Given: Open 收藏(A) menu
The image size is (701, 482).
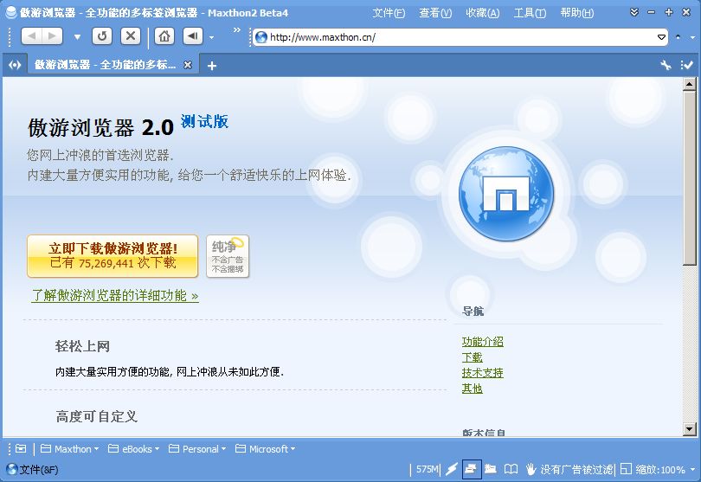Looking at the screenshot, I should click(x=482, y=13).
